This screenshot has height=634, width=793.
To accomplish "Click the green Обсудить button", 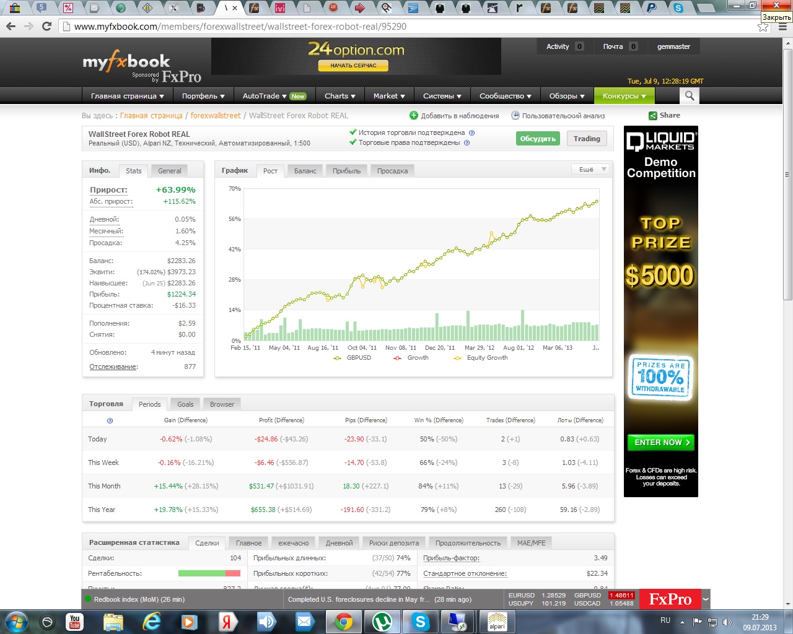I will point(538,139).
